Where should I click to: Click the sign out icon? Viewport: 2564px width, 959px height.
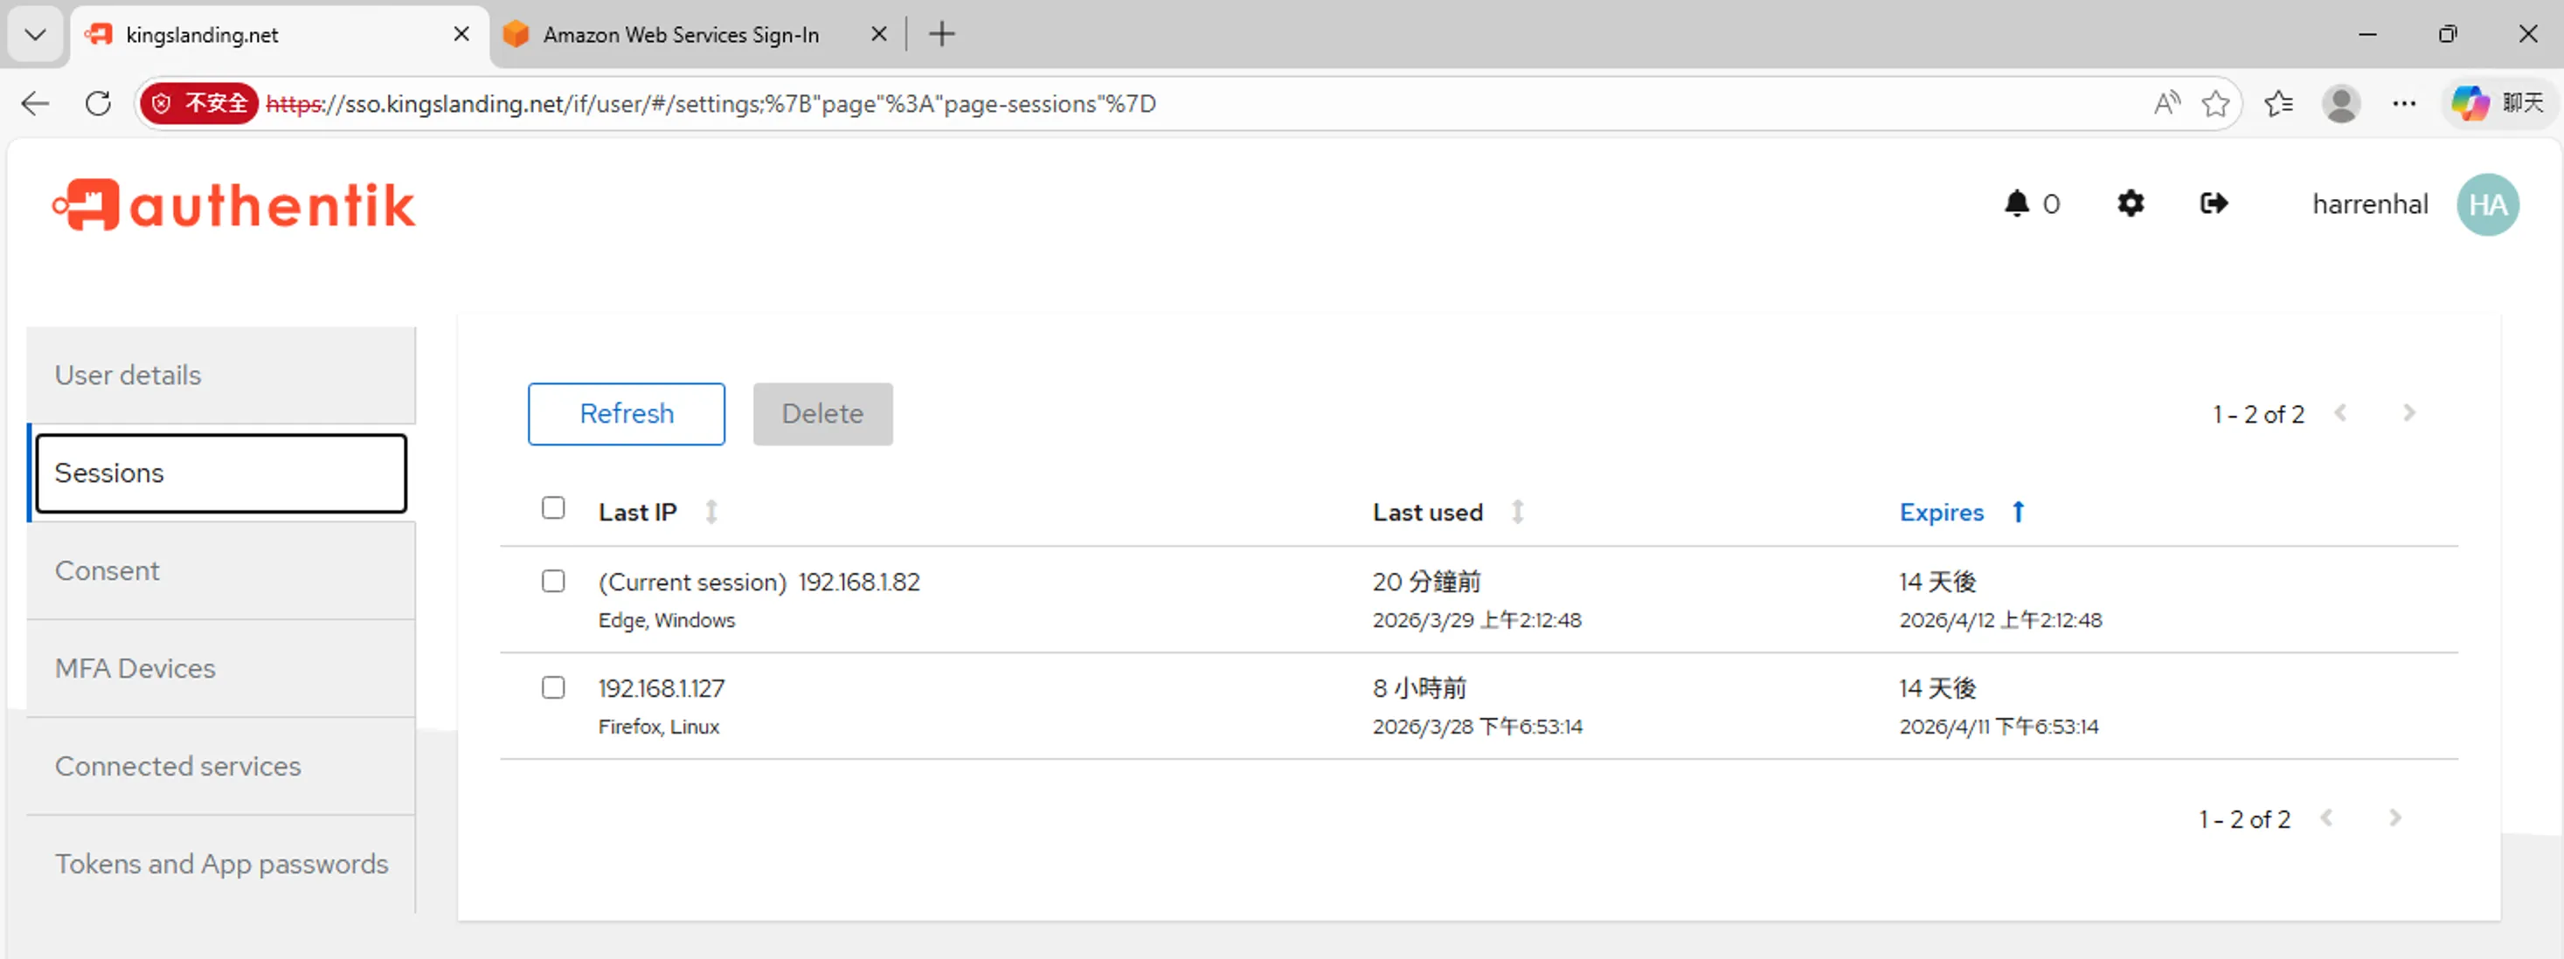[2214, 204]
